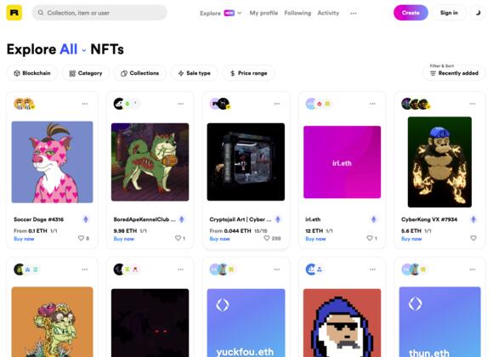Open the CyberKong VX #7934 artwork
The image size is (493, 357).
click(x=439, y=162)
